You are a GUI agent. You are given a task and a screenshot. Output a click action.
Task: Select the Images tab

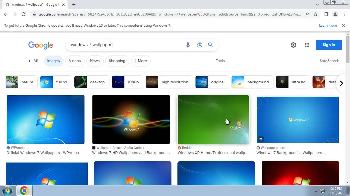pyautogui.click(x=53, y=61)
